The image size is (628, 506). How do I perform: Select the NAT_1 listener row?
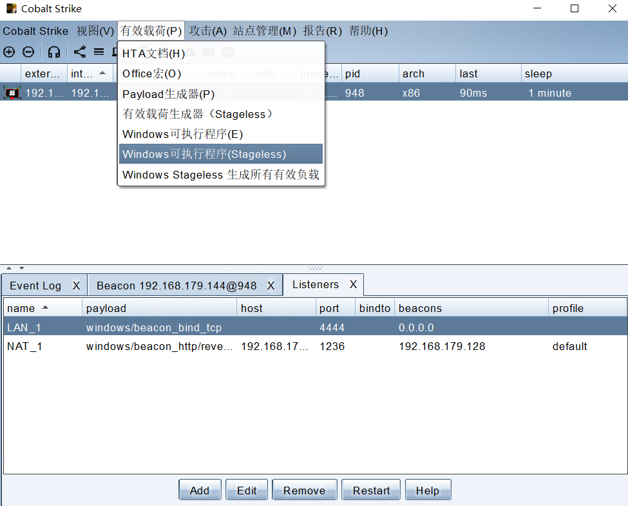pyautogui.click(x=316, y=346)
